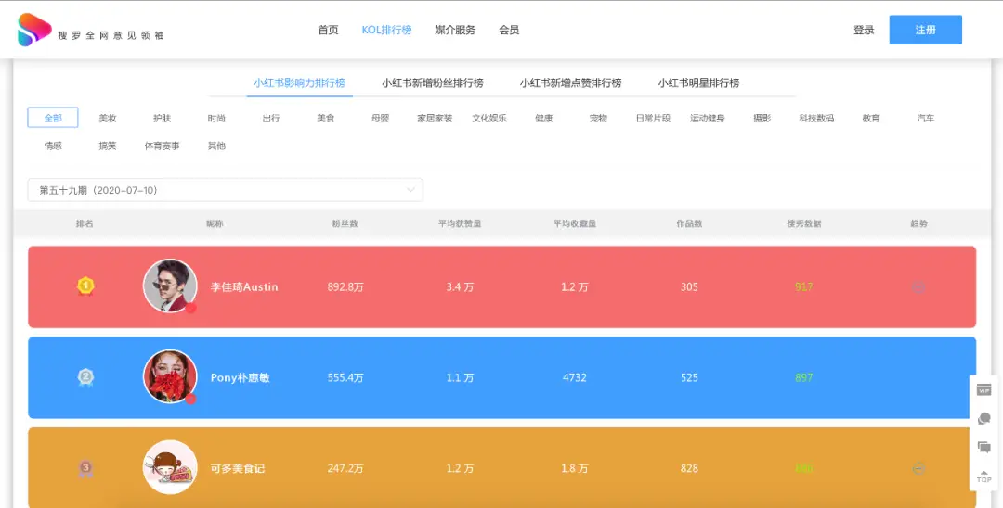Viewport: 1003px width, 508px height.
Task: Filter by 情感 category
Action: click(x=53, y=146)
